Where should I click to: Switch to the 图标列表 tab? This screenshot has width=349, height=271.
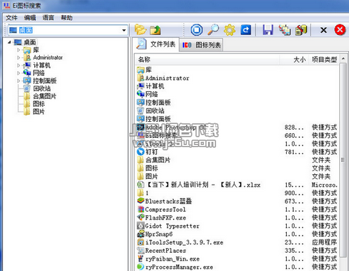click(201, 45)
